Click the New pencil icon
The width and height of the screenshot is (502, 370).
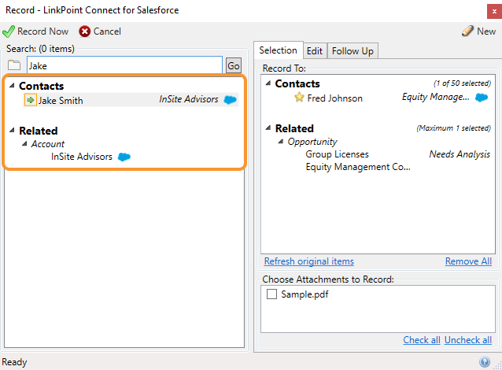tap(467, 31)
